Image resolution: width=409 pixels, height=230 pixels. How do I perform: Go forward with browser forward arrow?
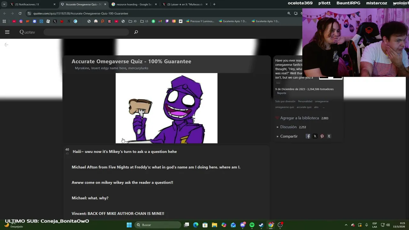pyautogui.click(x=12, y=13)
